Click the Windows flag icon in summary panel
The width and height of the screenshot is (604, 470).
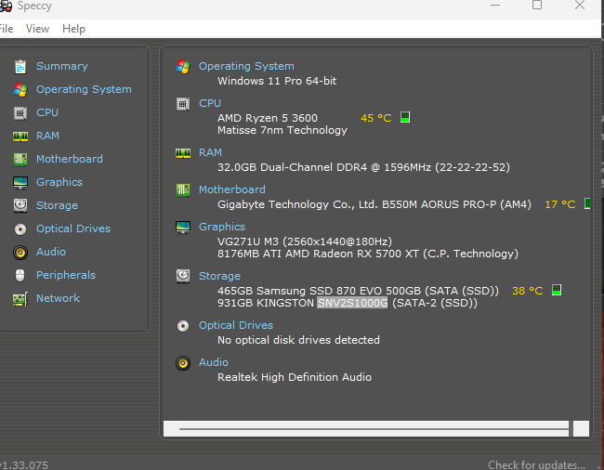click(183, 67)
